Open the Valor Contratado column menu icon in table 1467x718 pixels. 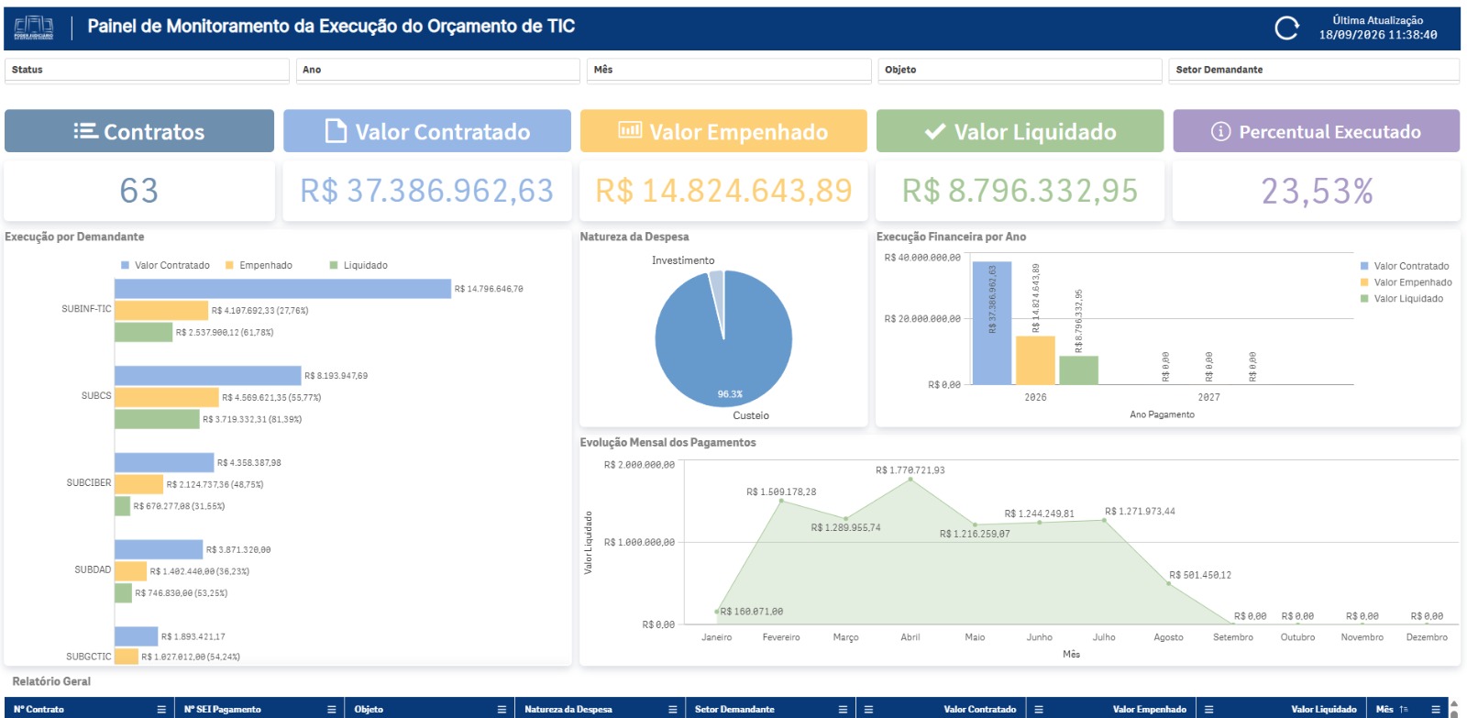868,709
